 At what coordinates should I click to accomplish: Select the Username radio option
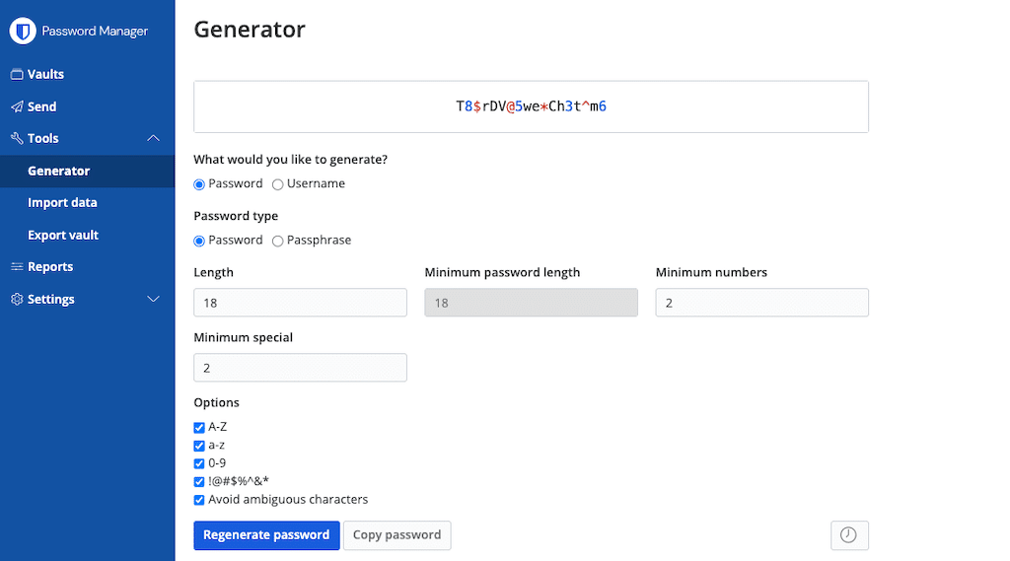coord(278,184)
